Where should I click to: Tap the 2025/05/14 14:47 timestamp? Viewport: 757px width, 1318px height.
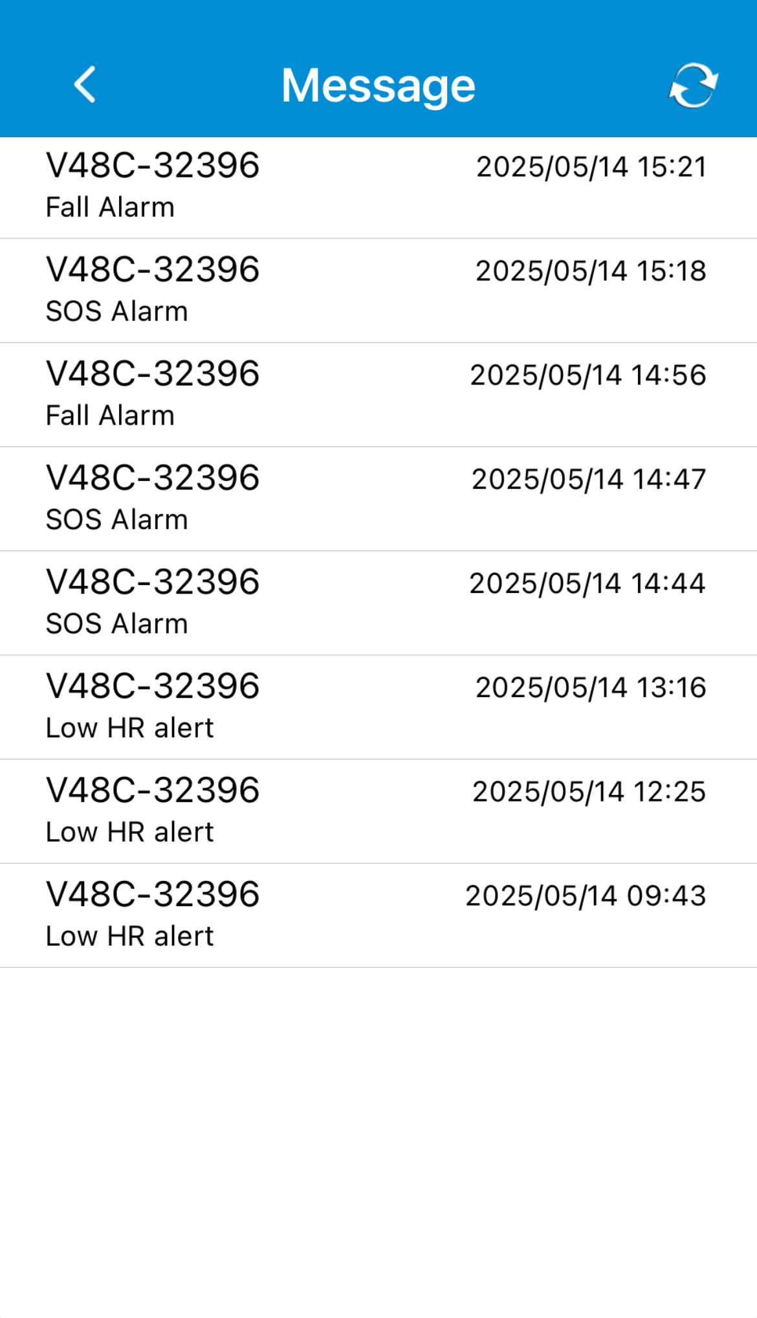[588, 480]
